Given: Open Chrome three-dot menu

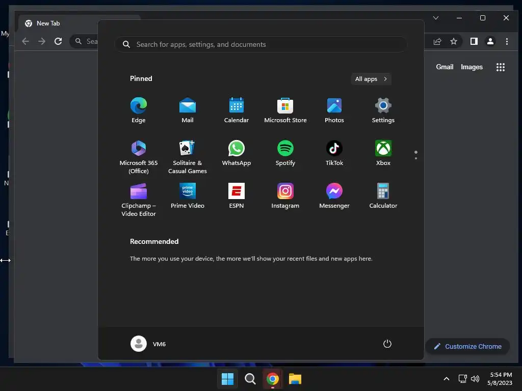Looking at the screenshot, I should coord(507,41).
